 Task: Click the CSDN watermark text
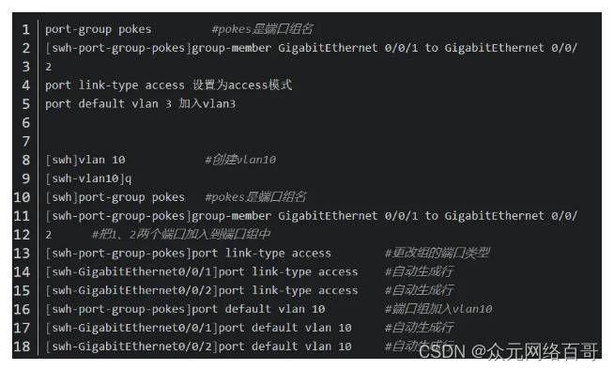(508, 351)
